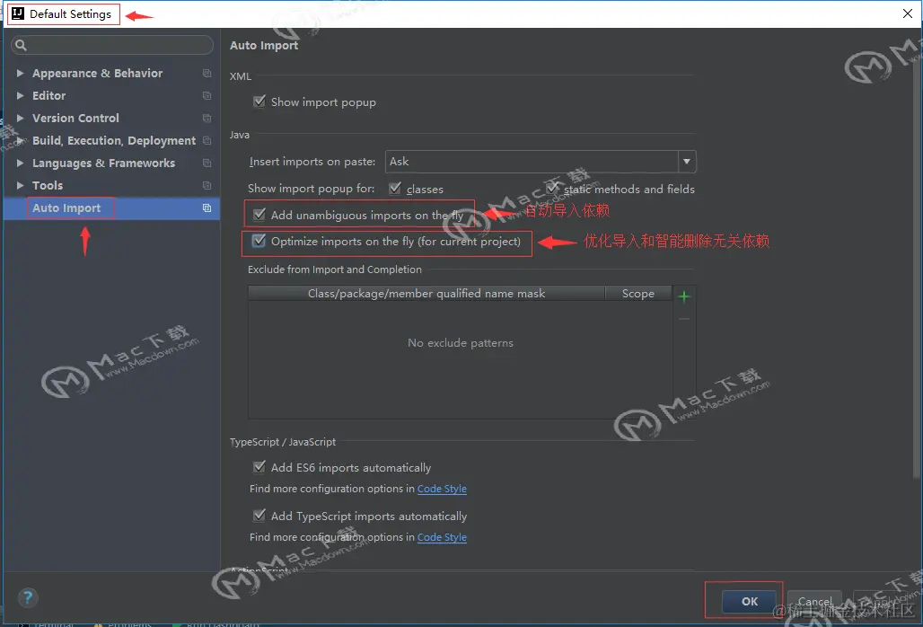Click the project-level icon beside Tools
Viewport: 923px width, 627px height.
click(x=207, y=185)
